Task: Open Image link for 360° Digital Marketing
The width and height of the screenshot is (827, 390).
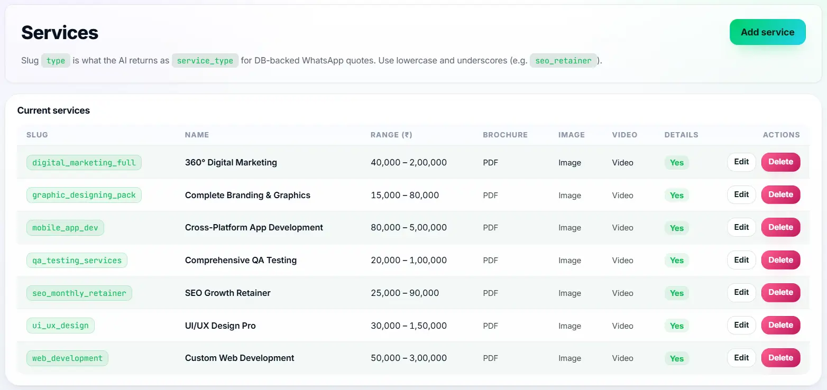Action: pyautogui.click(x=569, y=163)
